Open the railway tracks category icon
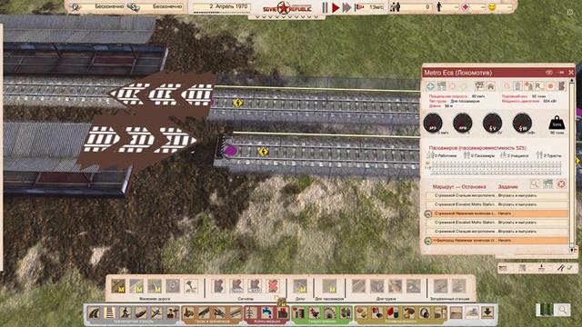 pos(110,312)
